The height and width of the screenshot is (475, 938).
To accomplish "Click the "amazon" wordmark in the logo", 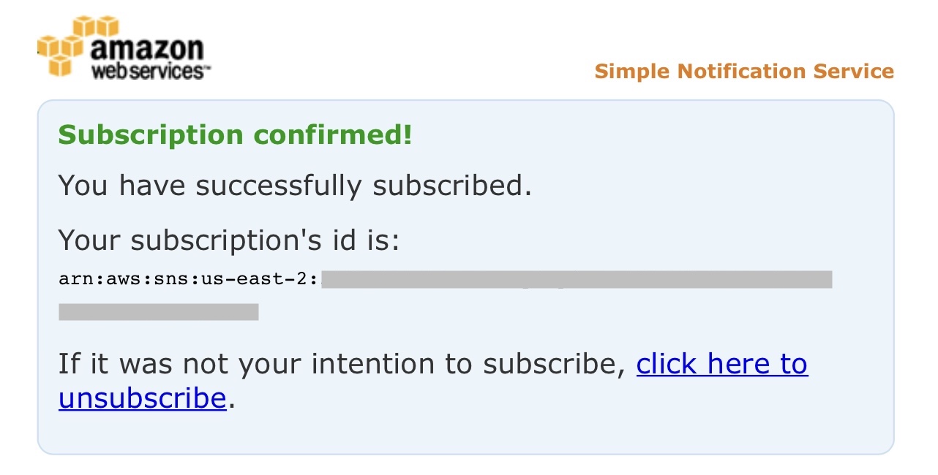I will tap(147, 48).
